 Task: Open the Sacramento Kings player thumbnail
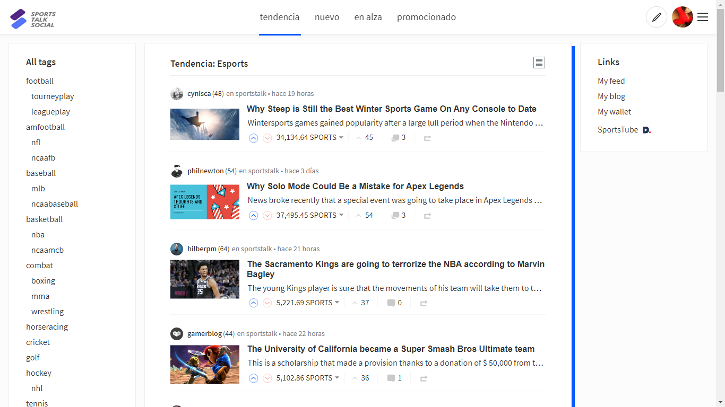[205, 279]
